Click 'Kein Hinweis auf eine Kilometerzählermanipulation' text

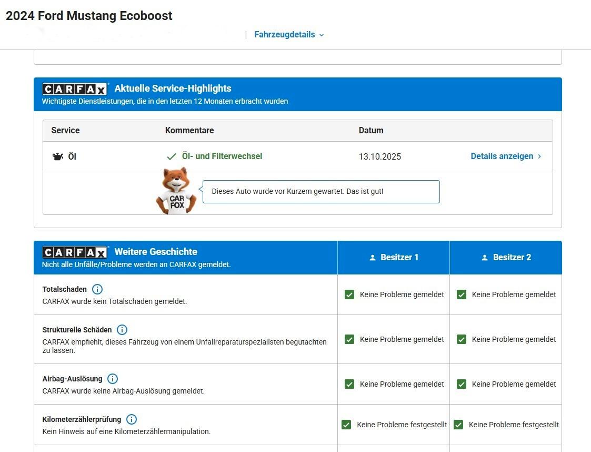(126, 431)
